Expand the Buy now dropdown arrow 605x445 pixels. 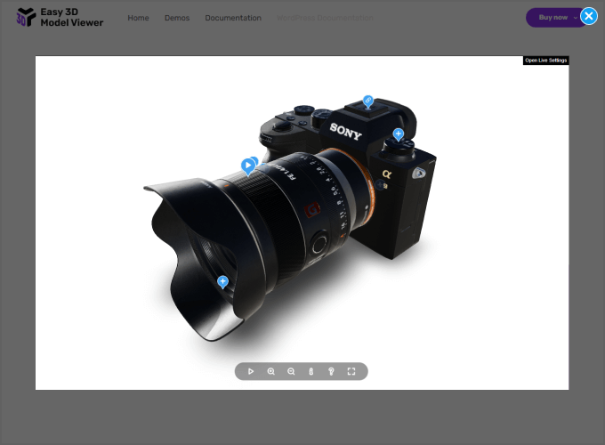(x=576, y=18)
